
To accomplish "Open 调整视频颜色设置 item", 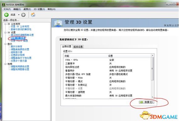I will click(x=20, y=67).
